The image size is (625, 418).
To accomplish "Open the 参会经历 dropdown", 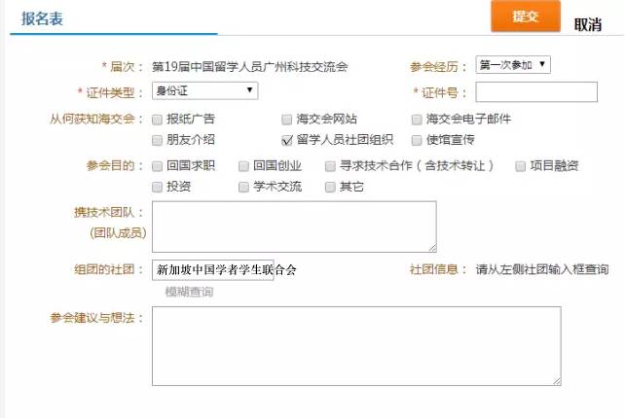I will pyautogui.click(x=513, y=66).
